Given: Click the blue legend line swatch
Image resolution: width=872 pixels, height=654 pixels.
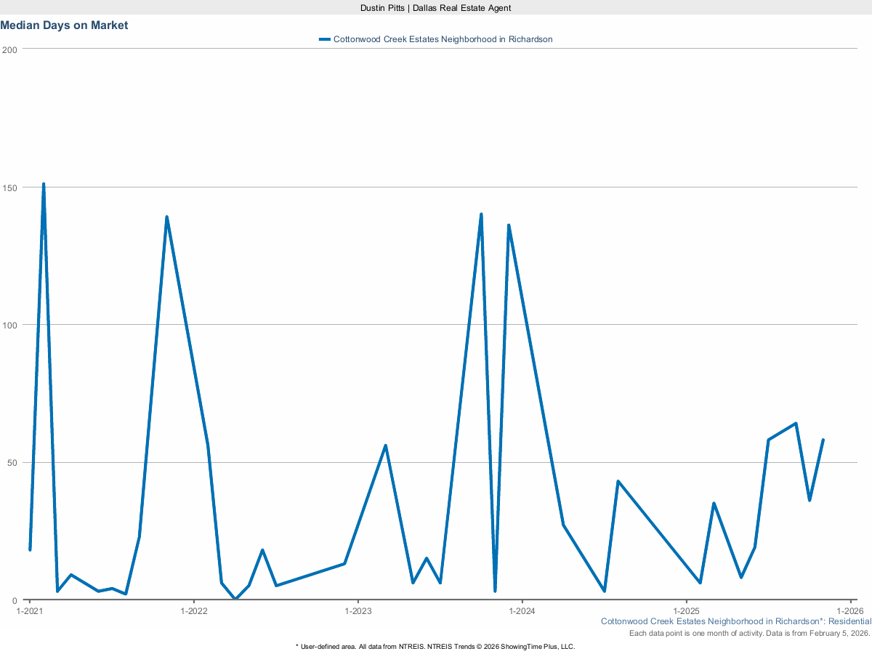Looking at the screenshot, I should (x=325, y=39).
